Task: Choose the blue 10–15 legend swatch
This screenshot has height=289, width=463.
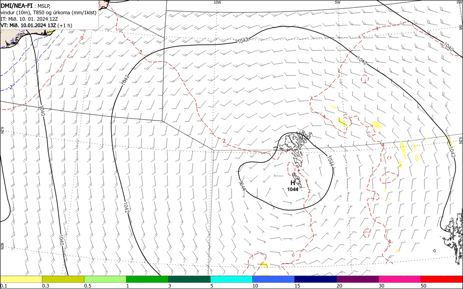Action: 274,279
